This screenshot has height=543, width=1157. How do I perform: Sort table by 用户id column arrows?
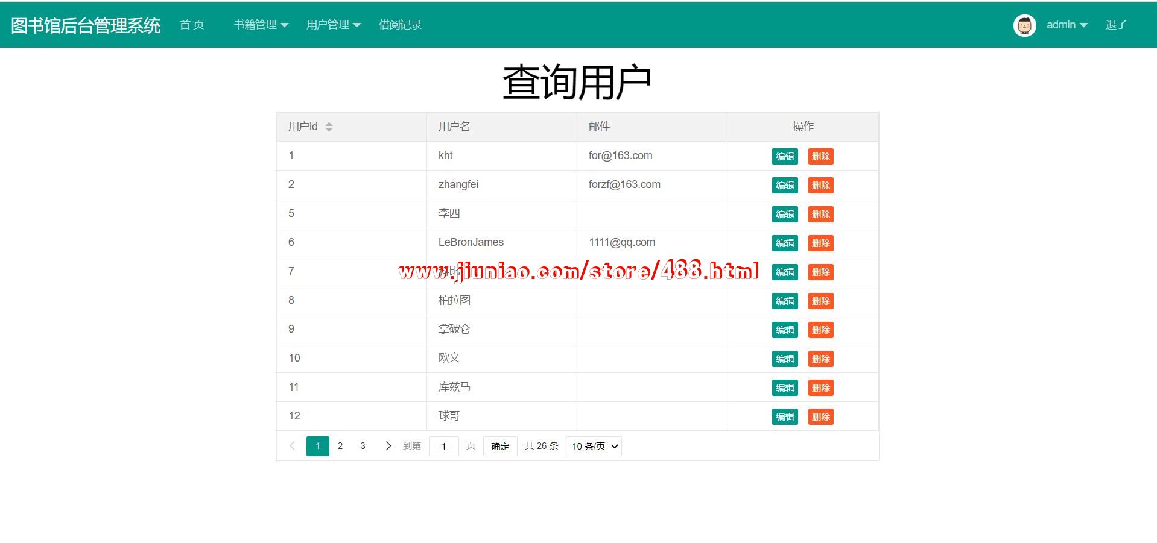point(329,127)
